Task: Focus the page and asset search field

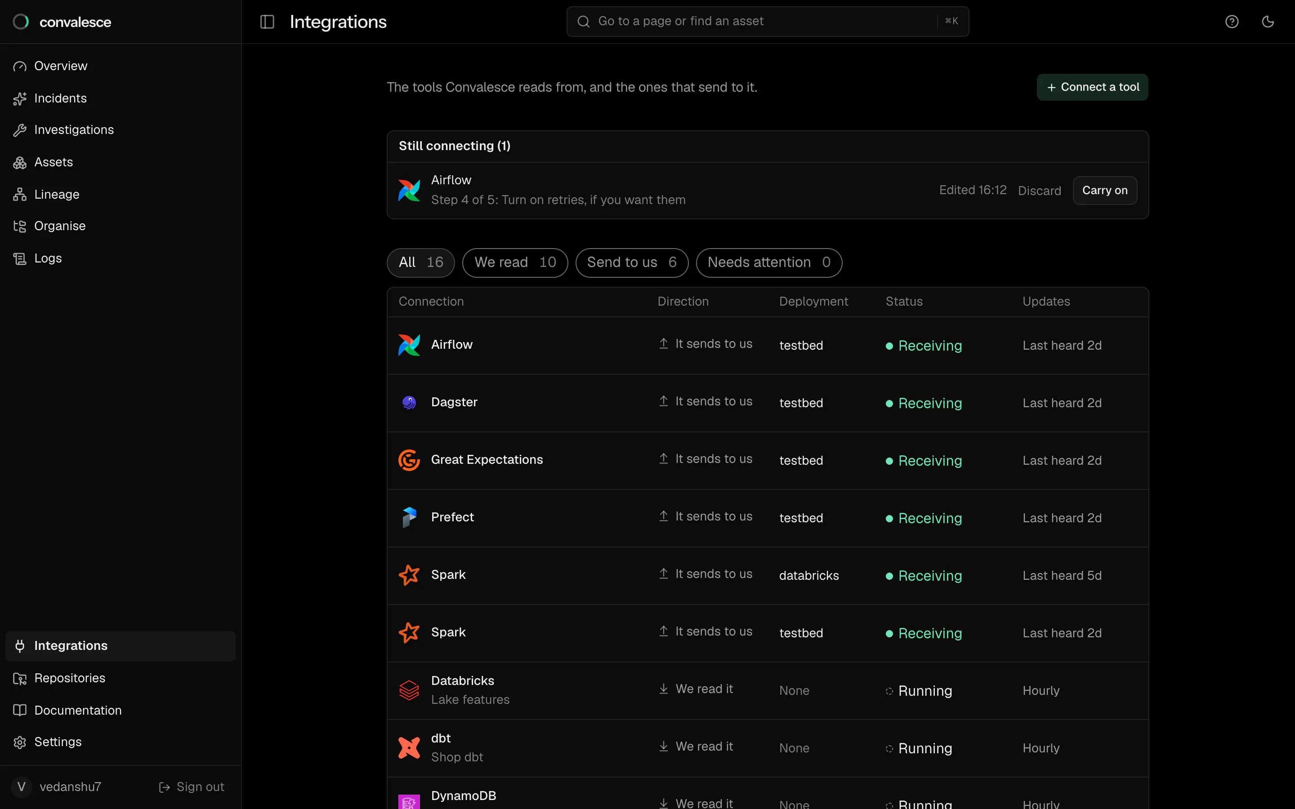Action: point(768,22)
